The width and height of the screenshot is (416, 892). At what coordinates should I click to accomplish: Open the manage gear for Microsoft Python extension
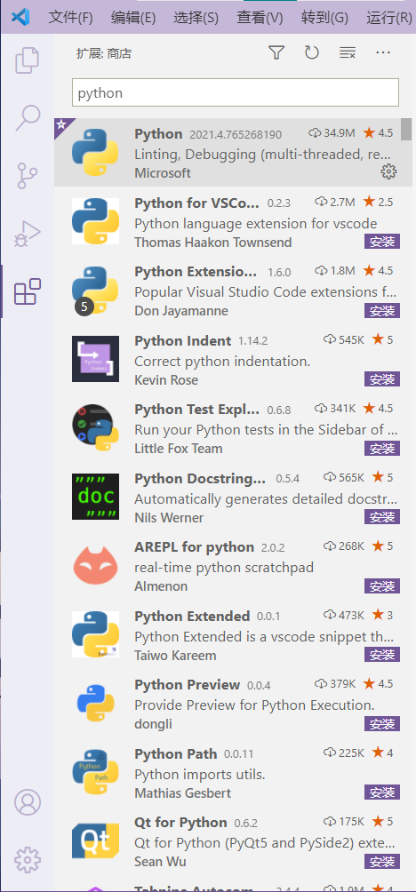tap(388, 171)
